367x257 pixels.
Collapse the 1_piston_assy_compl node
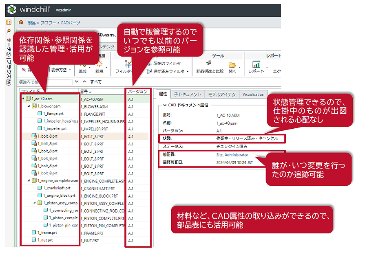[35, 203]
